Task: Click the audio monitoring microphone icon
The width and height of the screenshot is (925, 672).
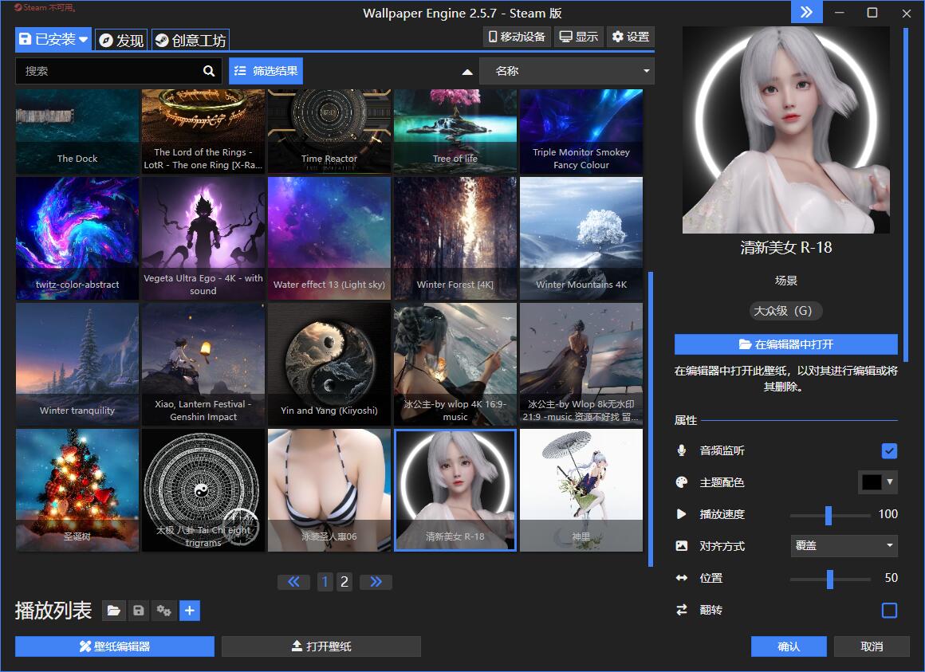Action: pyautogui.click(x=681, y=450)
